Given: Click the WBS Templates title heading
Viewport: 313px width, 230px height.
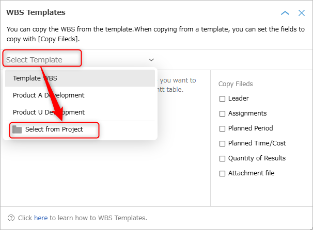Looking at the screenshot, I should [36, 12].
